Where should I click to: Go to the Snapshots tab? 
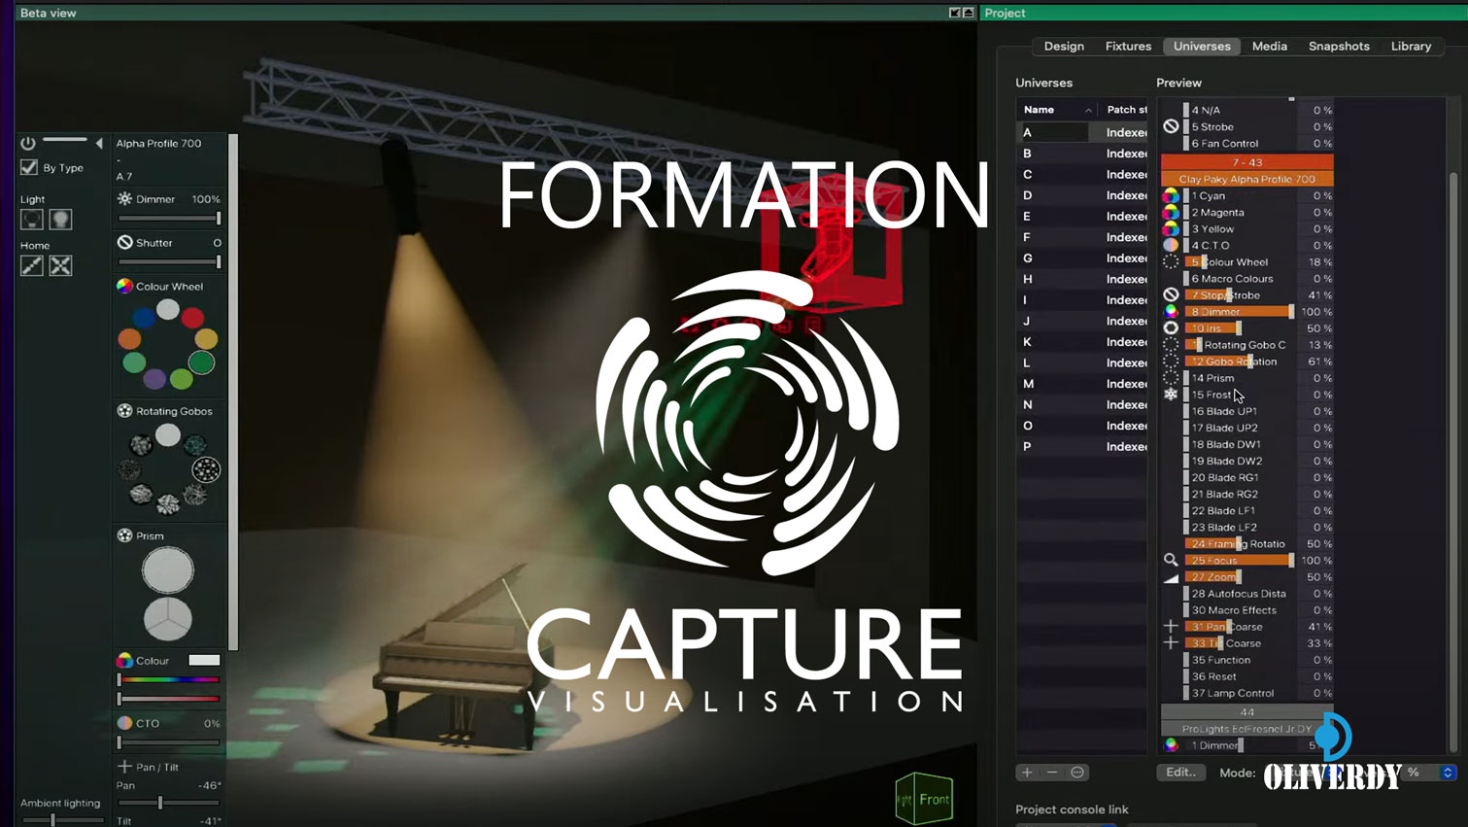[1339, 46]
